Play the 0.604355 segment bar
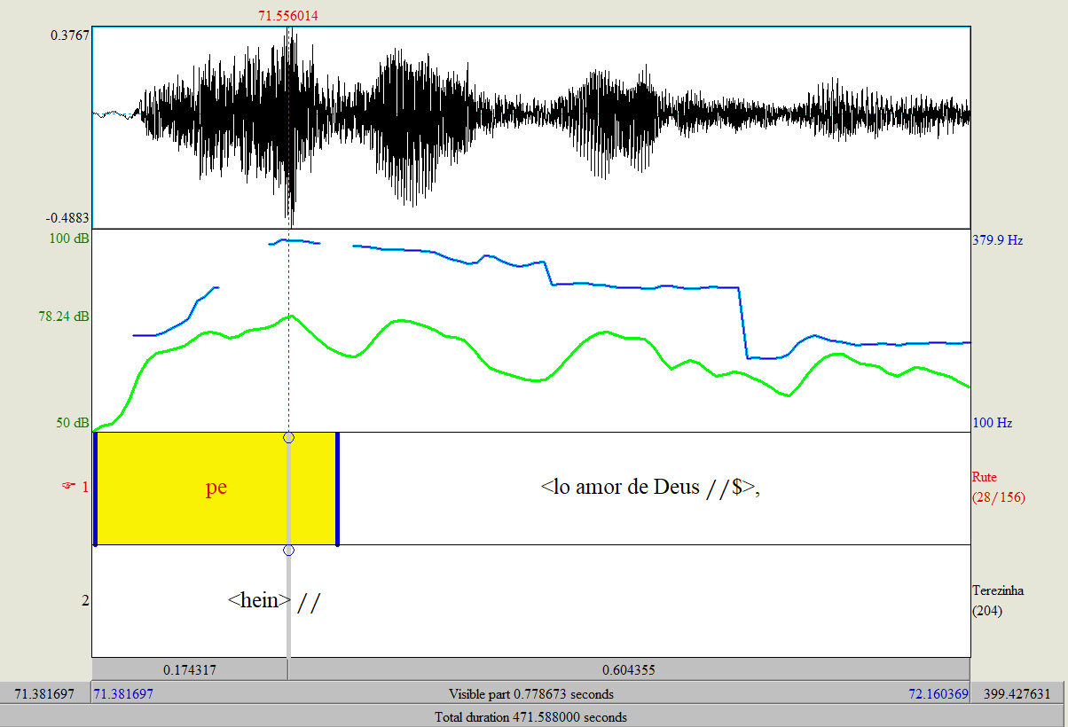 pyautogui.click(x=630, y=669)
